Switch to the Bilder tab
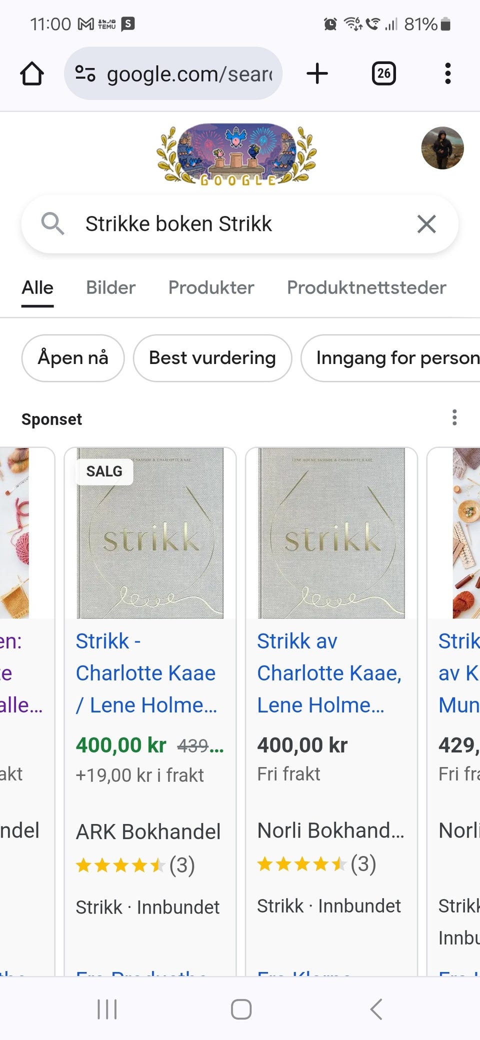This screenshot has width=480, height=1040. tap(110, 288)
